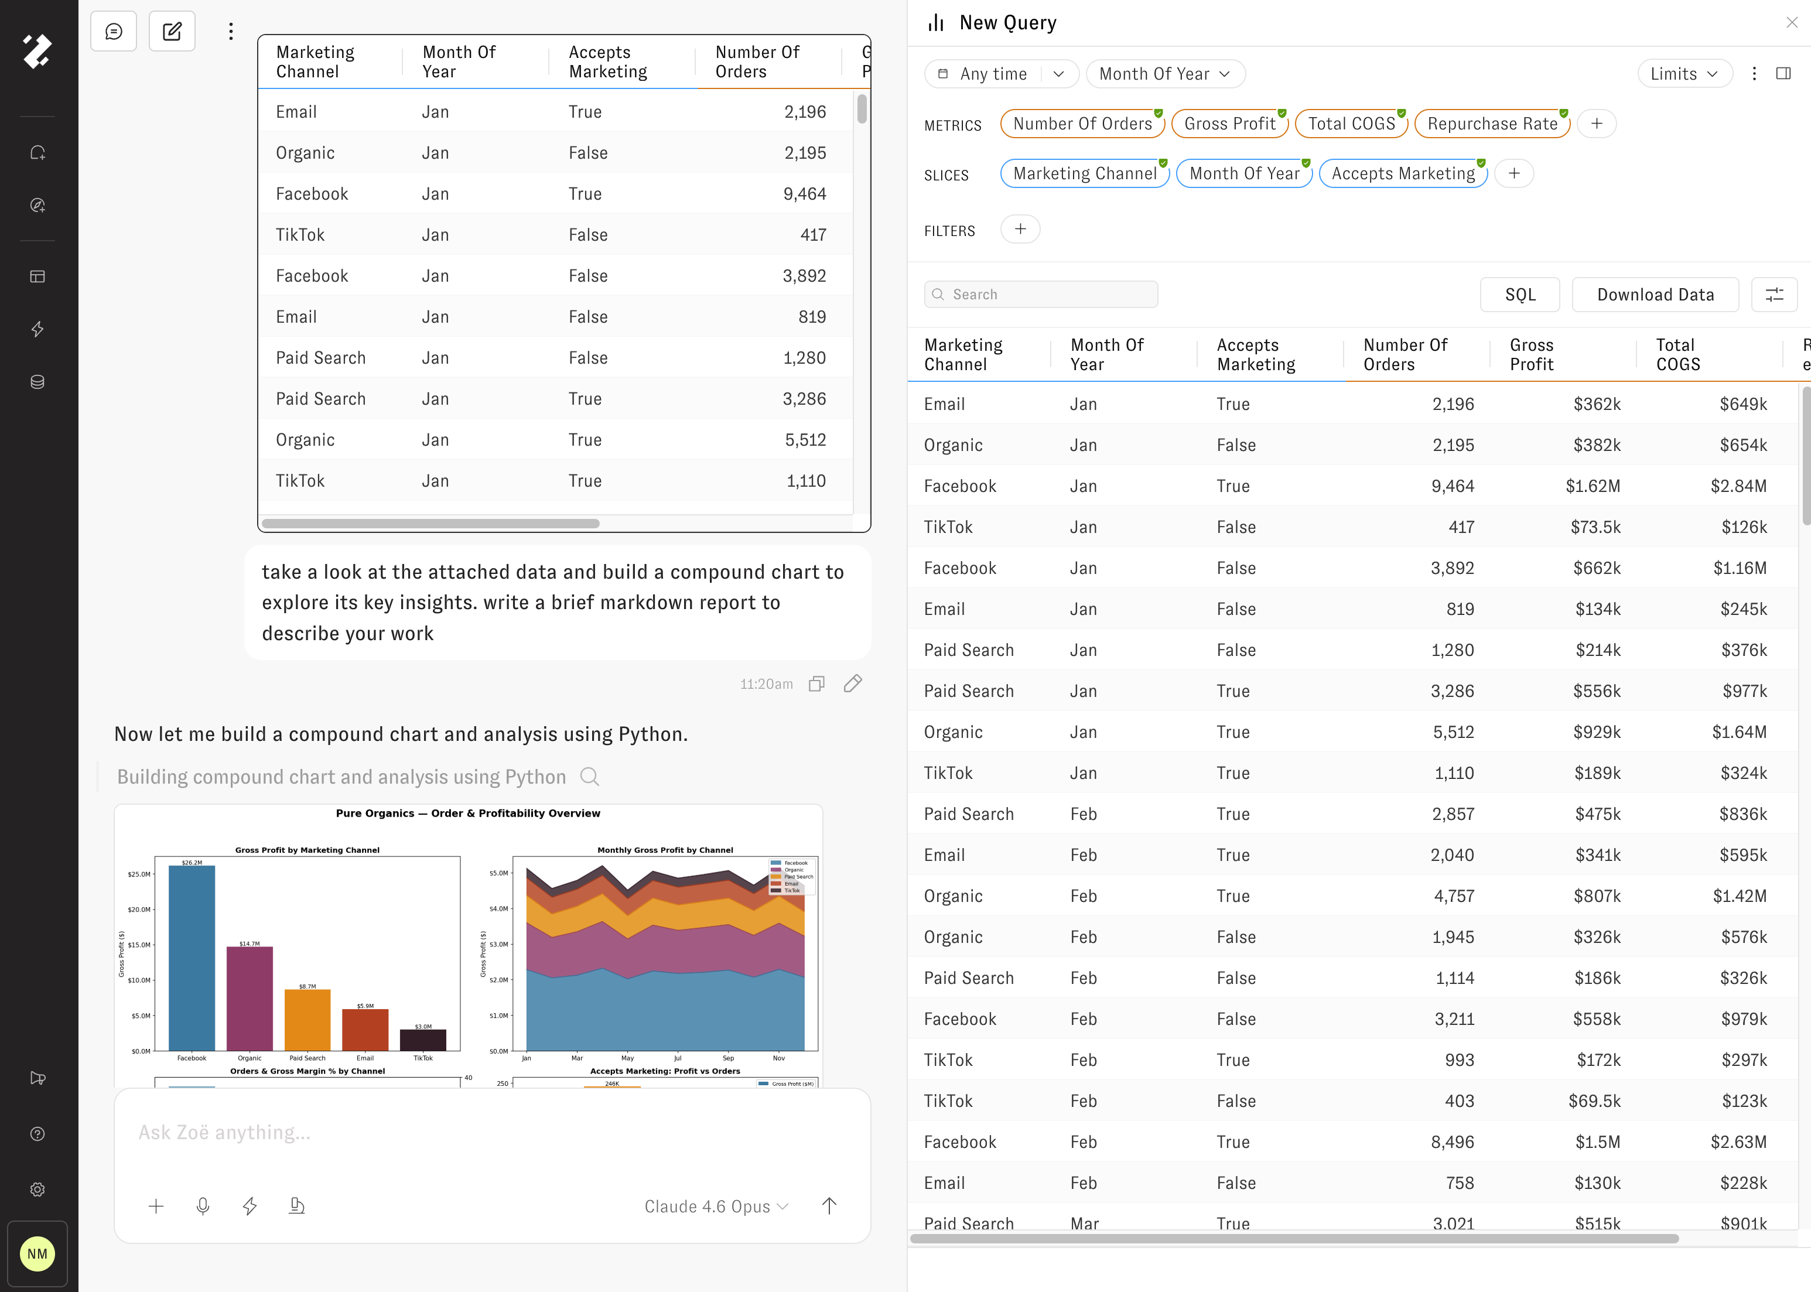Toggle the Gross Profit metric pill

(1229, 124)
